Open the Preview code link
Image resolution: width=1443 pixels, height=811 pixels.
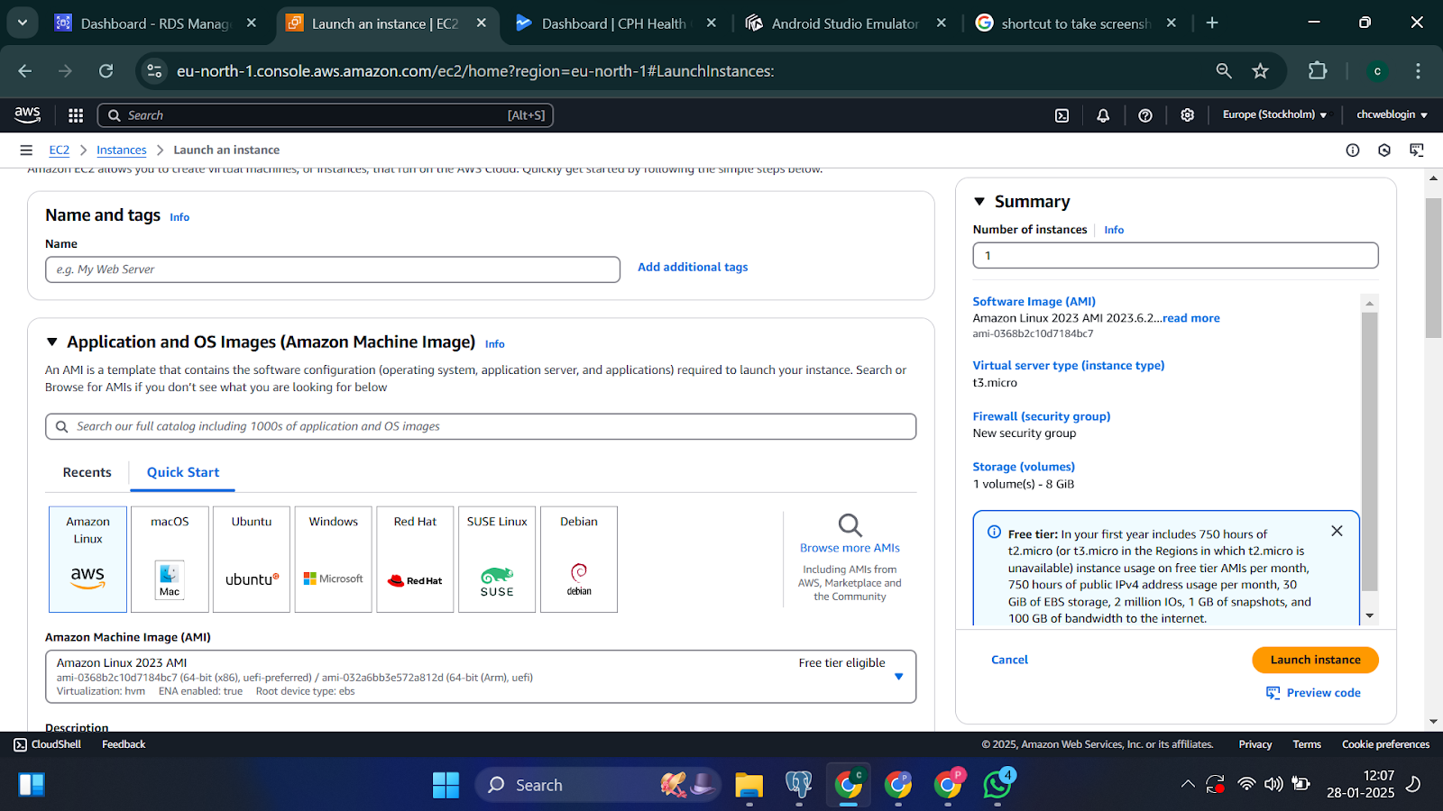pos(1313,693)
